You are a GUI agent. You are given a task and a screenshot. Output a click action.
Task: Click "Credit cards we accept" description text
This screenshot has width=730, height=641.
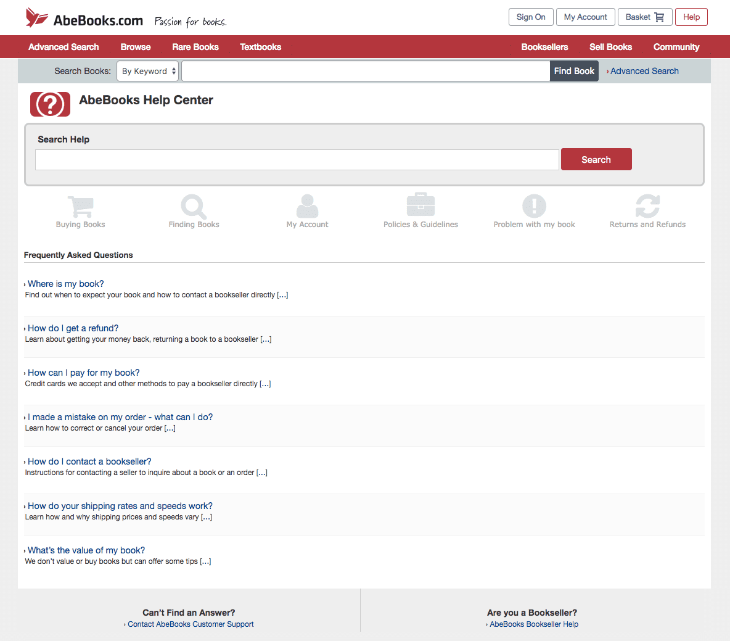[147, 384]
